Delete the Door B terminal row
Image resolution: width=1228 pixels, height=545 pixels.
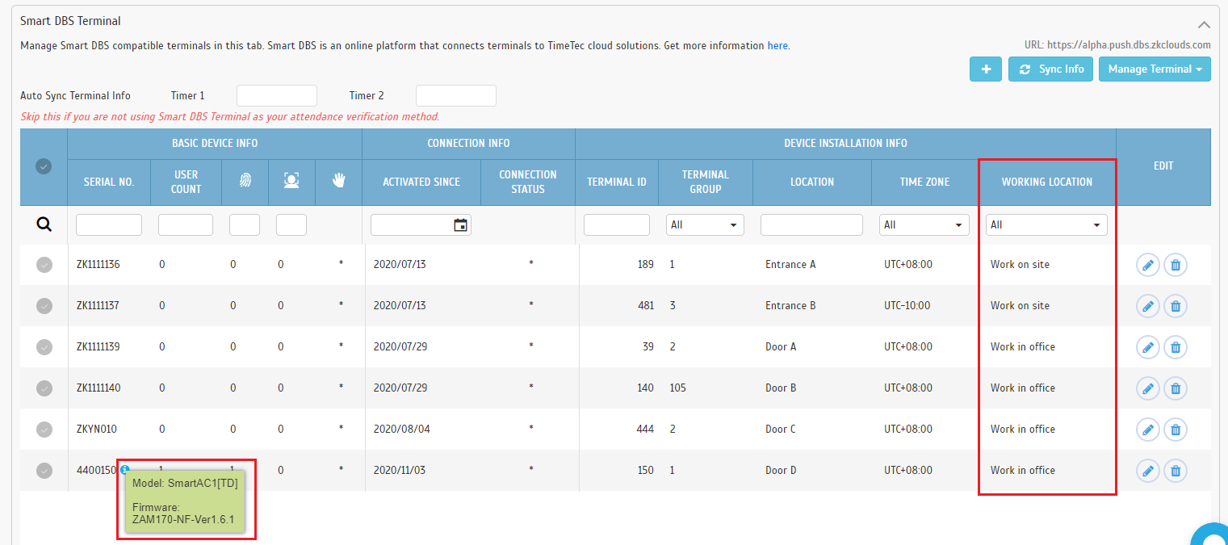[x=1176, y=388]
